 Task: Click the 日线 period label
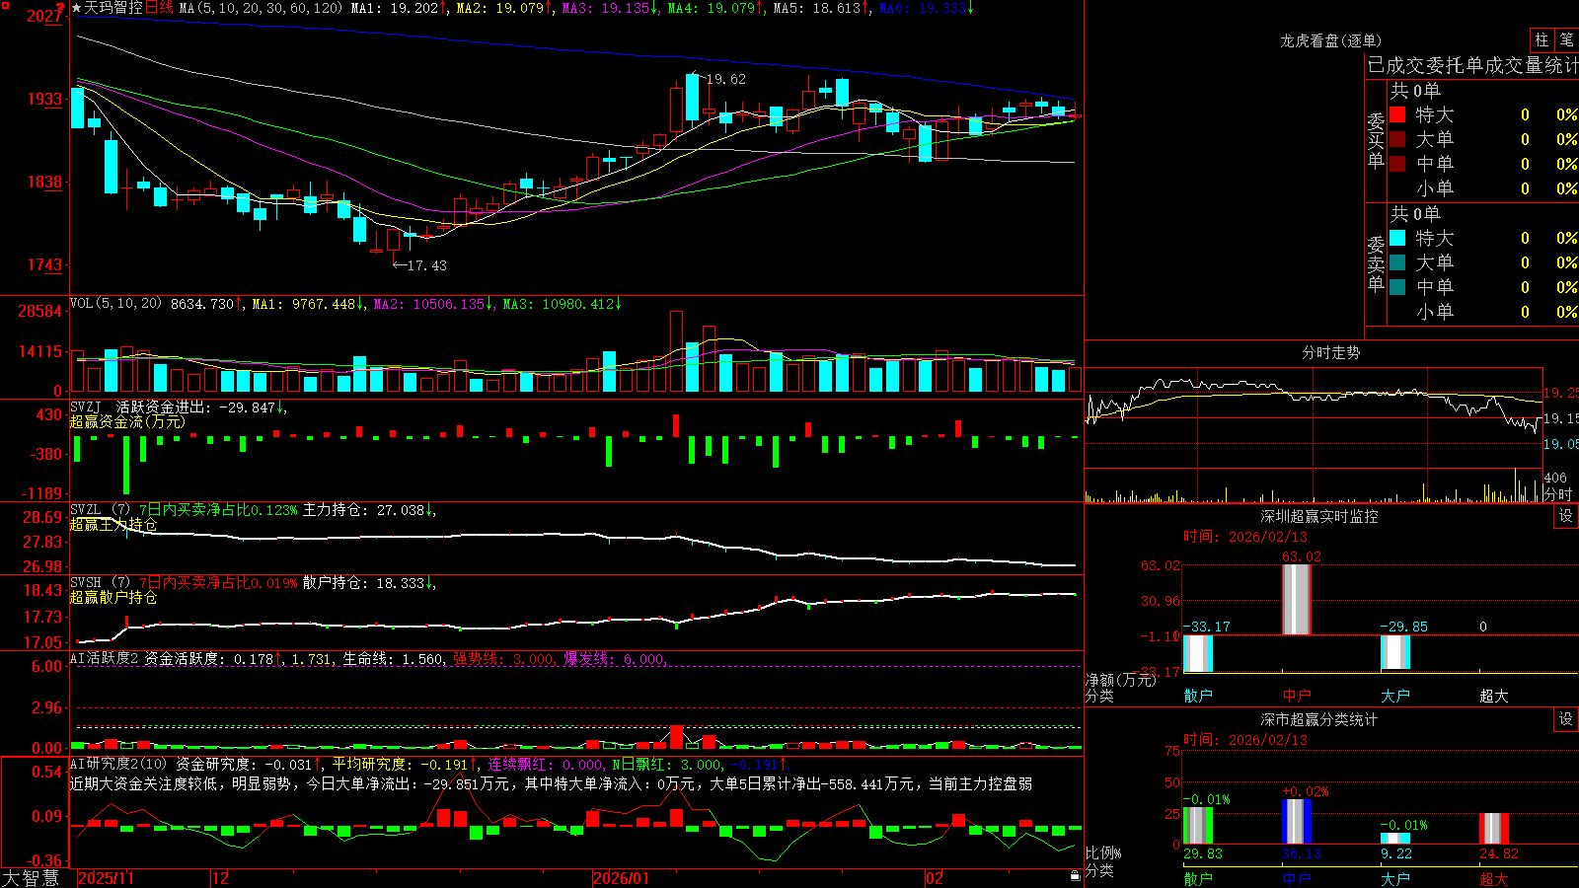[159, 8]
